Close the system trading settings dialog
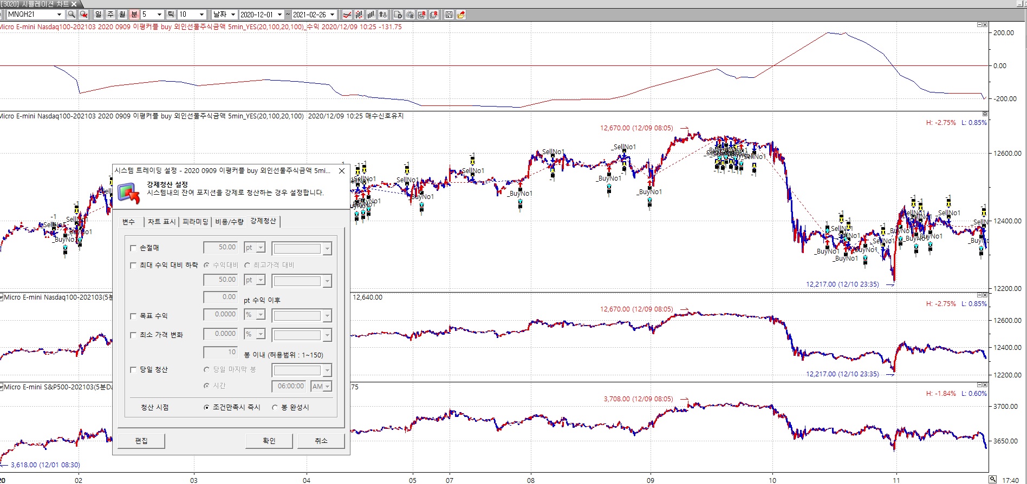The width and height of the screenshot is (1027, 484). 342,171
